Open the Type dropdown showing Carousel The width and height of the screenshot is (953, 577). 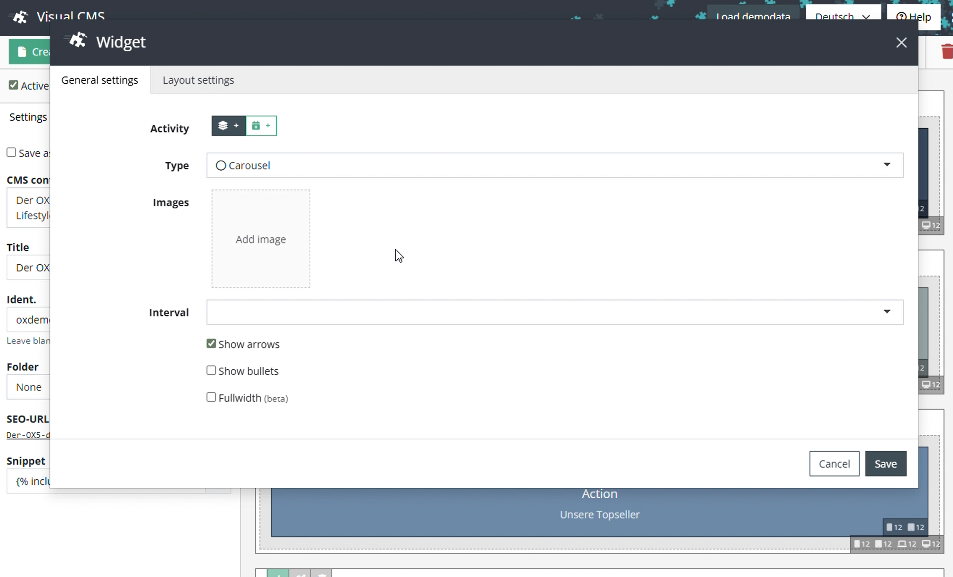pos(555,165)
